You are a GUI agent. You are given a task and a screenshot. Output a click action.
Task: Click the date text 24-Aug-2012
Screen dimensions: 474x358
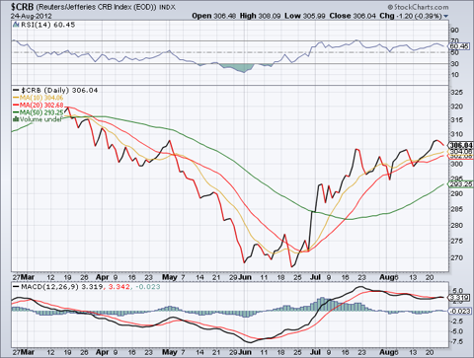31,16
